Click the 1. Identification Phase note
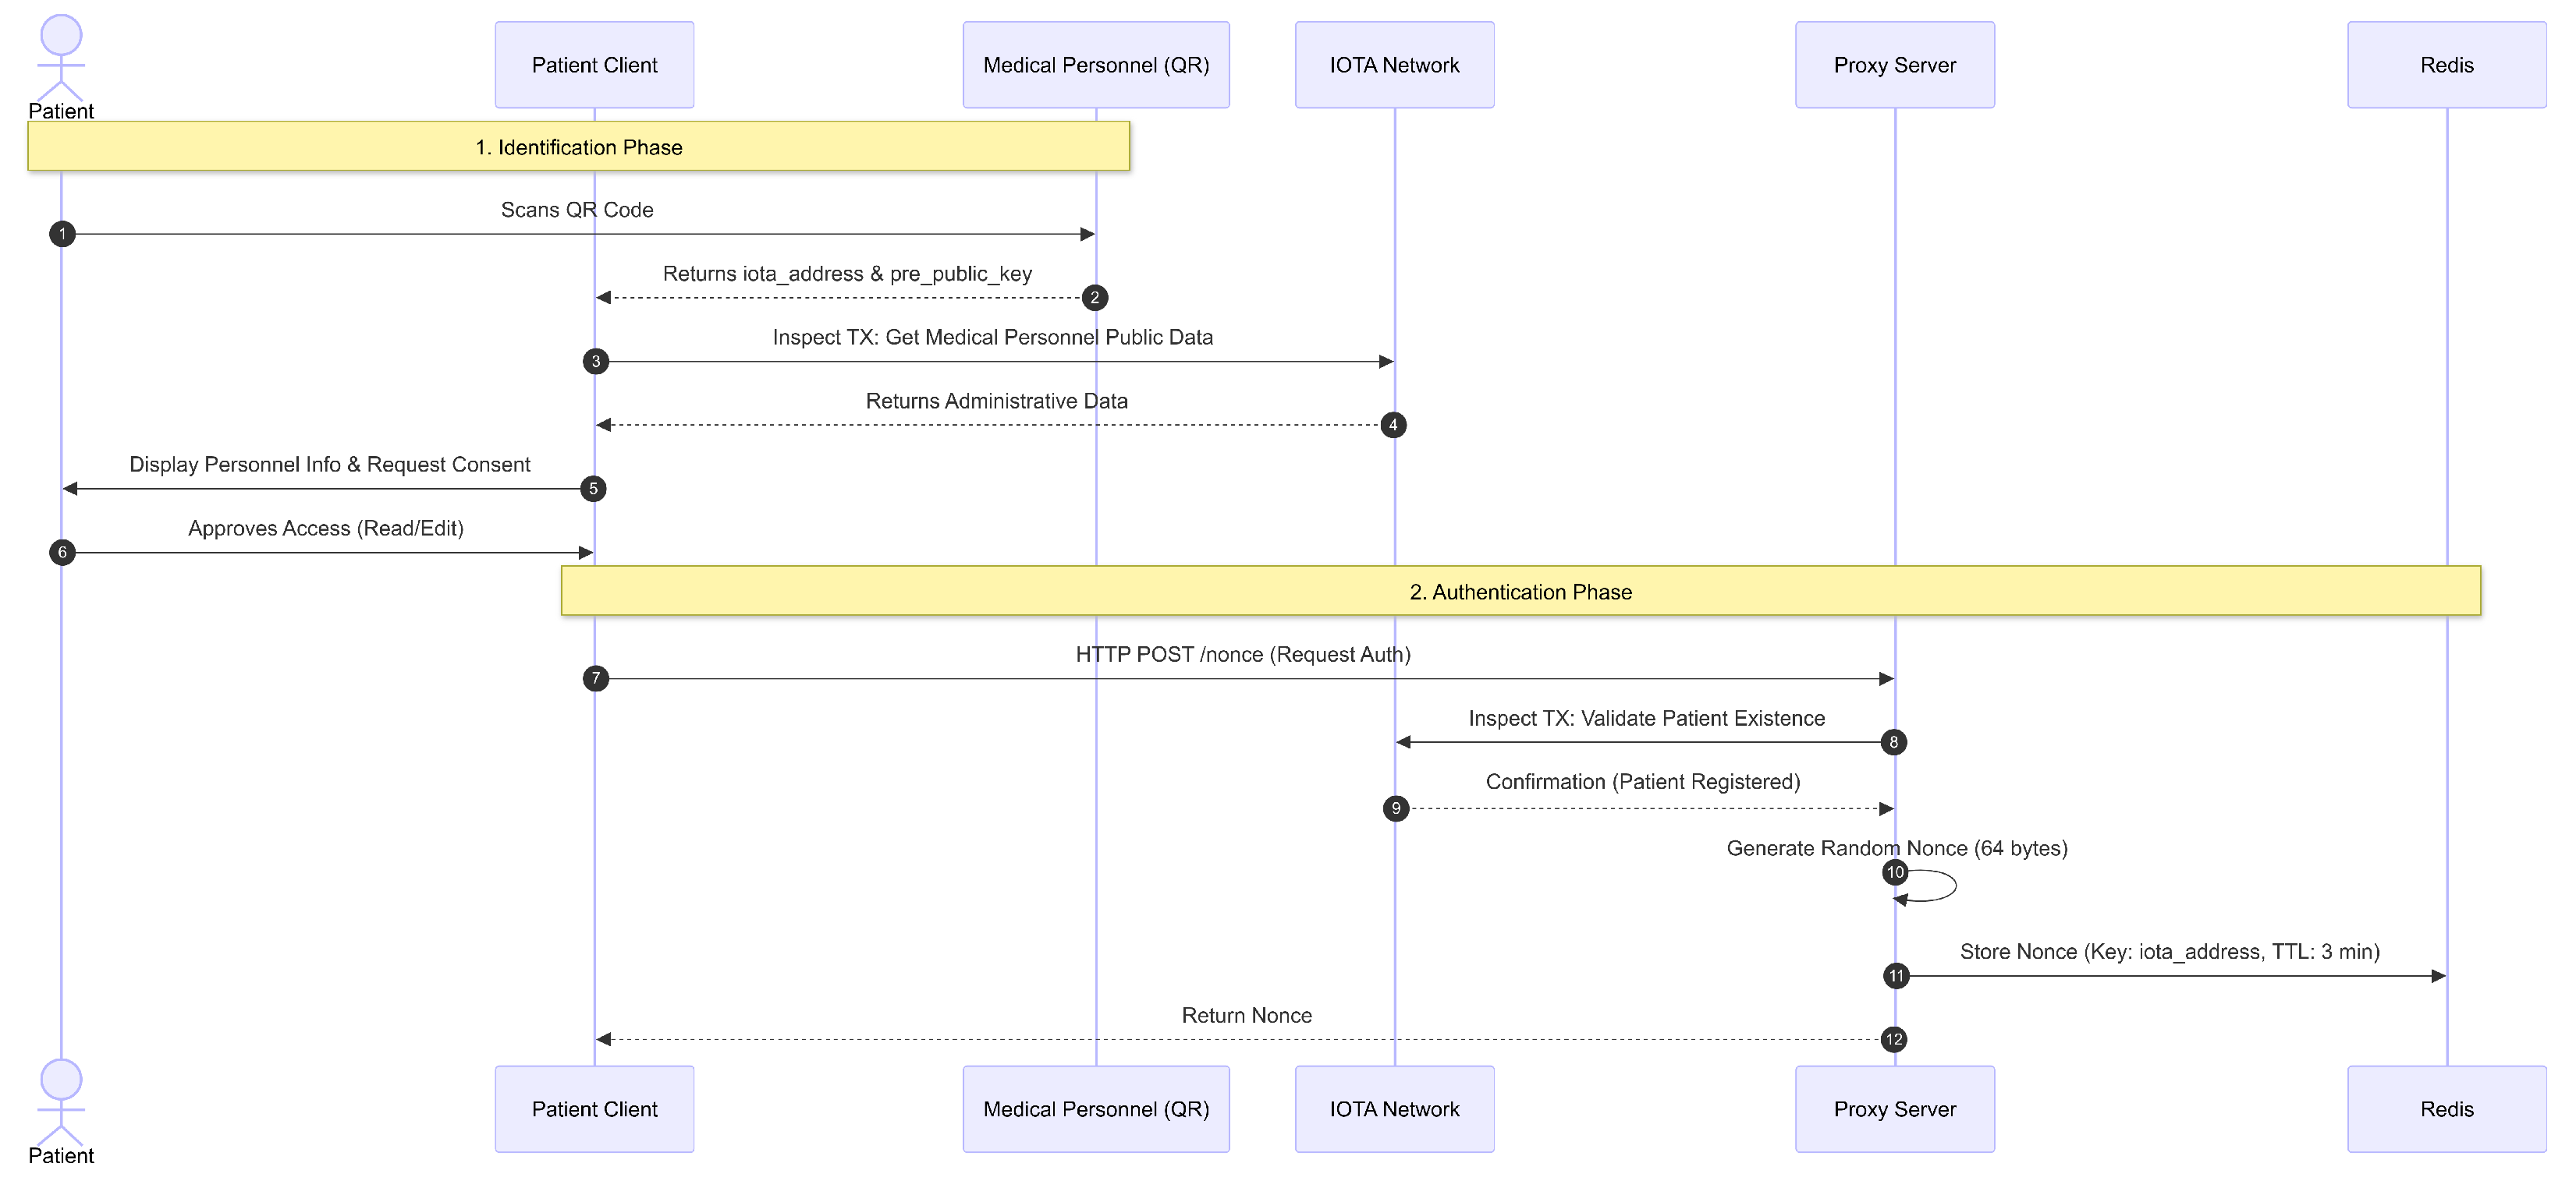The height and width of the screenshot is (1188, 2576). click(578, 147)
